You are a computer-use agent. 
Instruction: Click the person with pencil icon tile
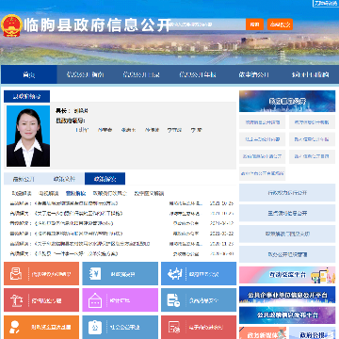tap(15, 327)
